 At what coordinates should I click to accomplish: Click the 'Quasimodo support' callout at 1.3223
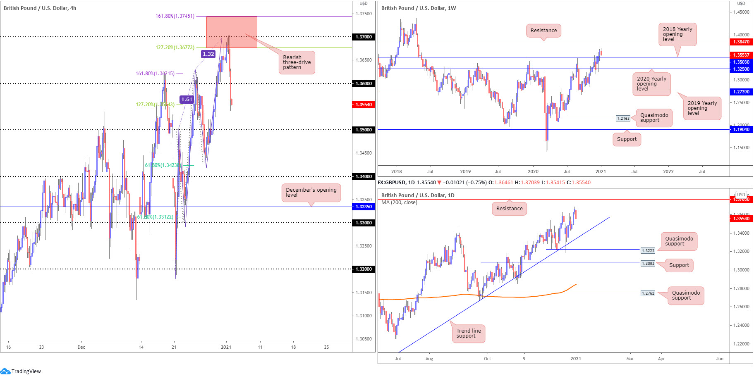pos(679,241)
